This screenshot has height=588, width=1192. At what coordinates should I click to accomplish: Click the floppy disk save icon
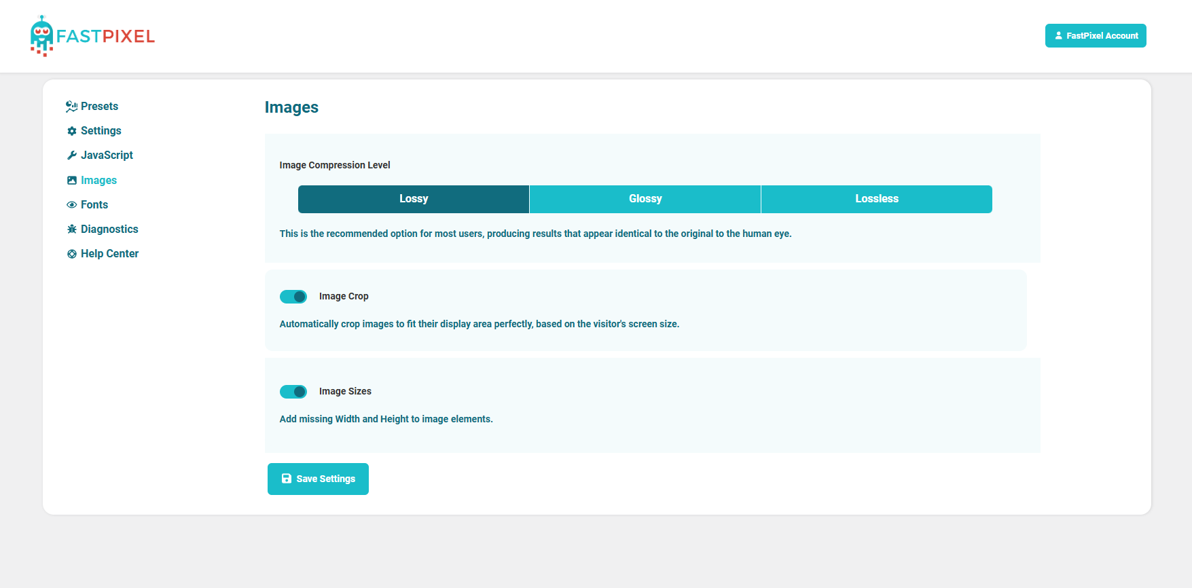287,479
